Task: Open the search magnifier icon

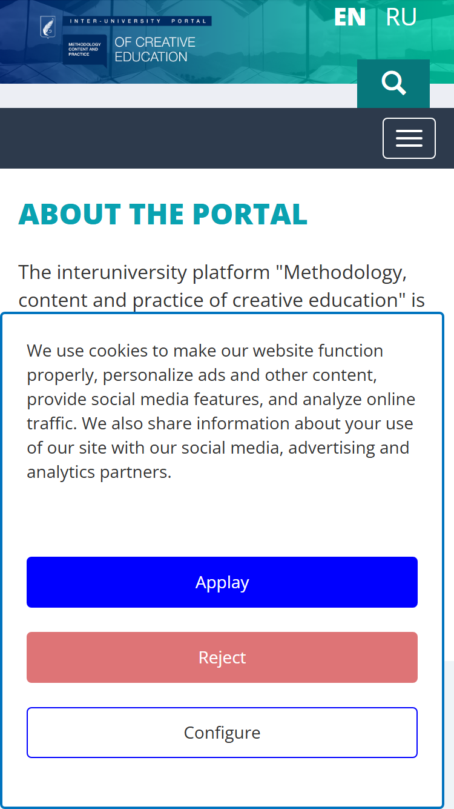Action: (393, 83)
